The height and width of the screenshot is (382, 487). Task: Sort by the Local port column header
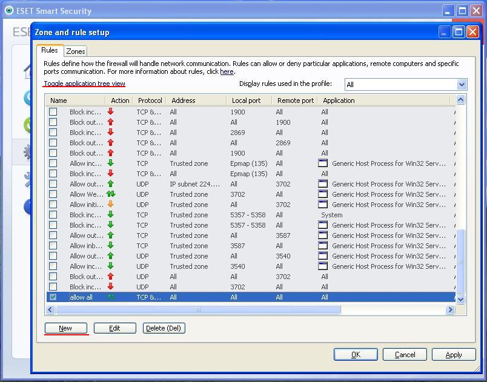(x=249, y=100)
